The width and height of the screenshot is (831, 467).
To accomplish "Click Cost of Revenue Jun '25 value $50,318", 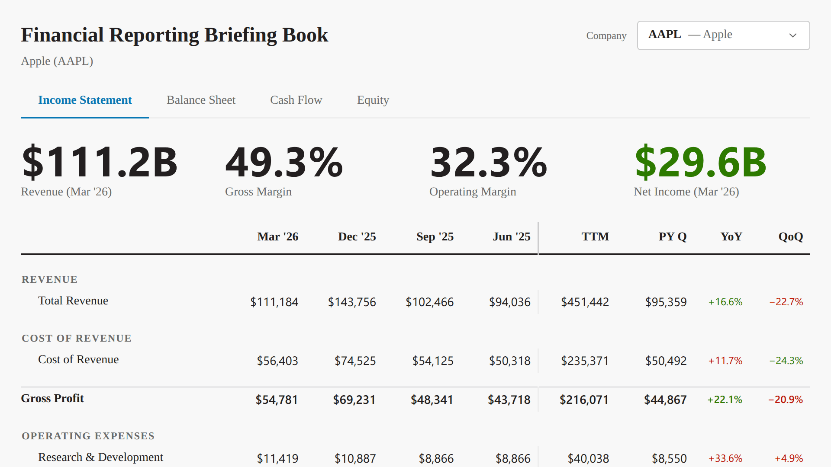I will [x=509, y=361].
